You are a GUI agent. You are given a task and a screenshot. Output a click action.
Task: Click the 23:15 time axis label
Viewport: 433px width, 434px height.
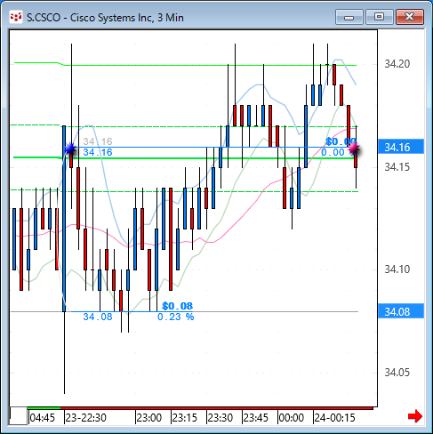pos(185,418)
